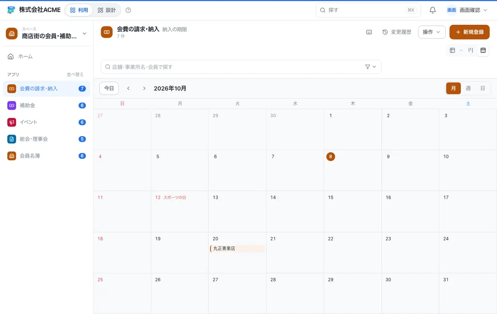Click the 株式会社ACME logo icon
Image resolution: width=497 pixels, height=314 pixels.
pyautogui.click(x=11, y=10)
